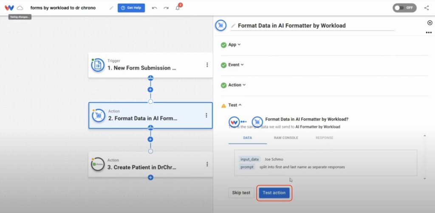Click the green check next to Action
The width and height of the screenshot is (435, 213).
click(223, 85)
